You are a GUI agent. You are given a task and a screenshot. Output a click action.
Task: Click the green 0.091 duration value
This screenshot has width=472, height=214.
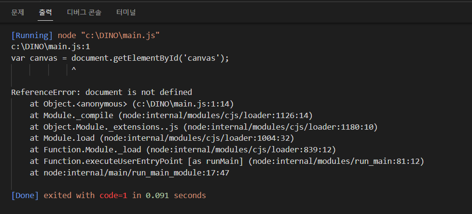click(157, 196)
